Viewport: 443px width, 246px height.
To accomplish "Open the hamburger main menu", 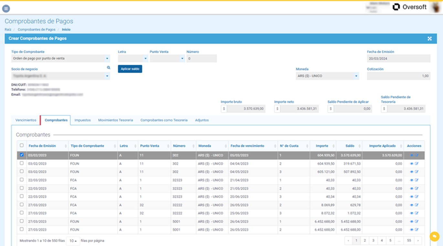I will tap(6, 9).
